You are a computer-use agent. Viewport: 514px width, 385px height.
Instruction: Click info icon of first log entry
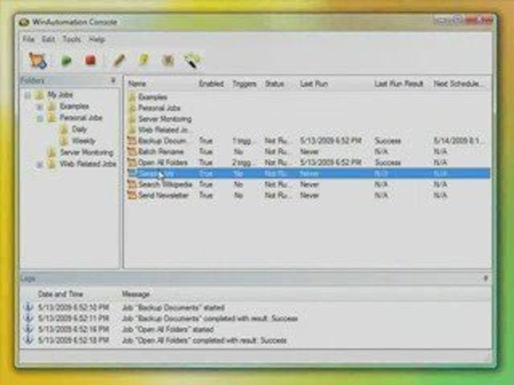coord(28,307)
